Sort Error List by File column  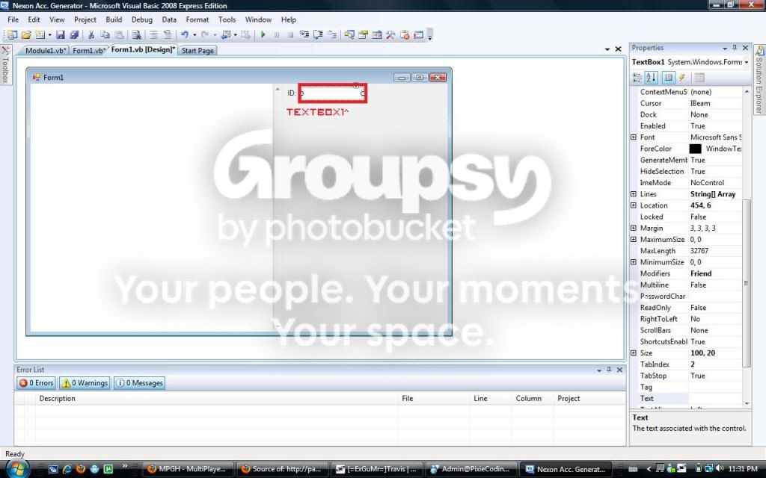(435, 399)
